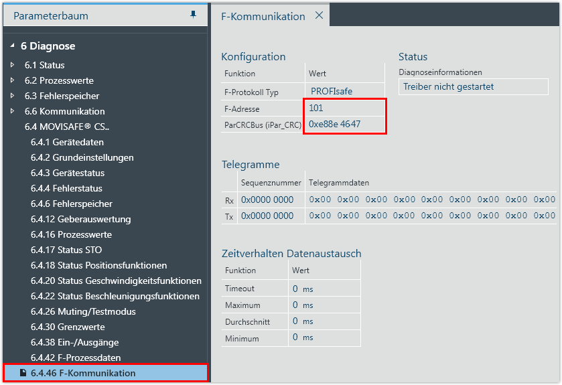Expand the 6.6 Kommunikation node

12,111
